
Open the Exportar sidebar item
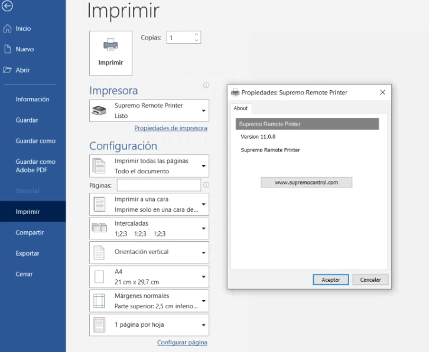click(33, 254)
